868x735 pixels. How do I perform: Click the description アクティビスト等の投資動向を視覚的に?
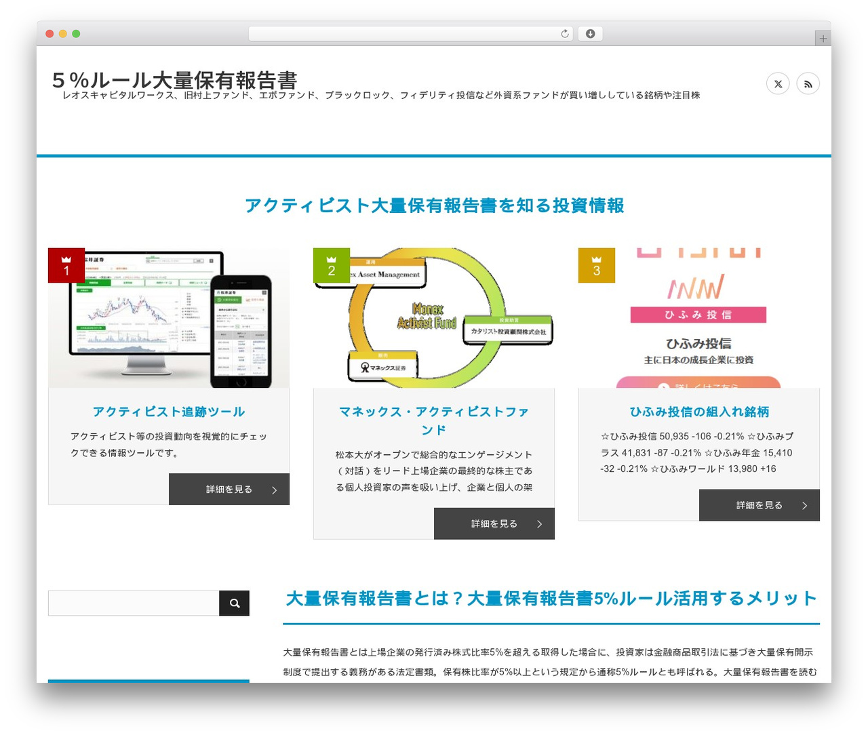pos(169,445)
